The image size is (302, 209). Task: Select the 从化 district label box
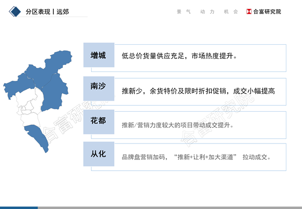[99, 154]
